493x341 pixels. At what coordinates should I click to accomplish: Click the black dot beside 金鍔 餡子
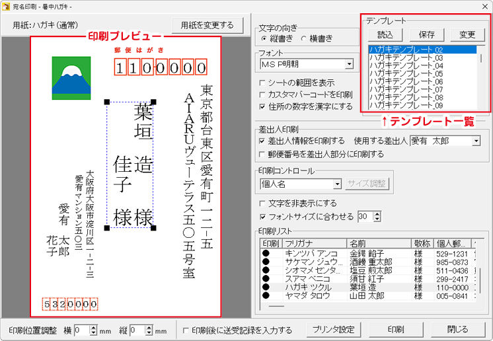[x=266, y=252]
